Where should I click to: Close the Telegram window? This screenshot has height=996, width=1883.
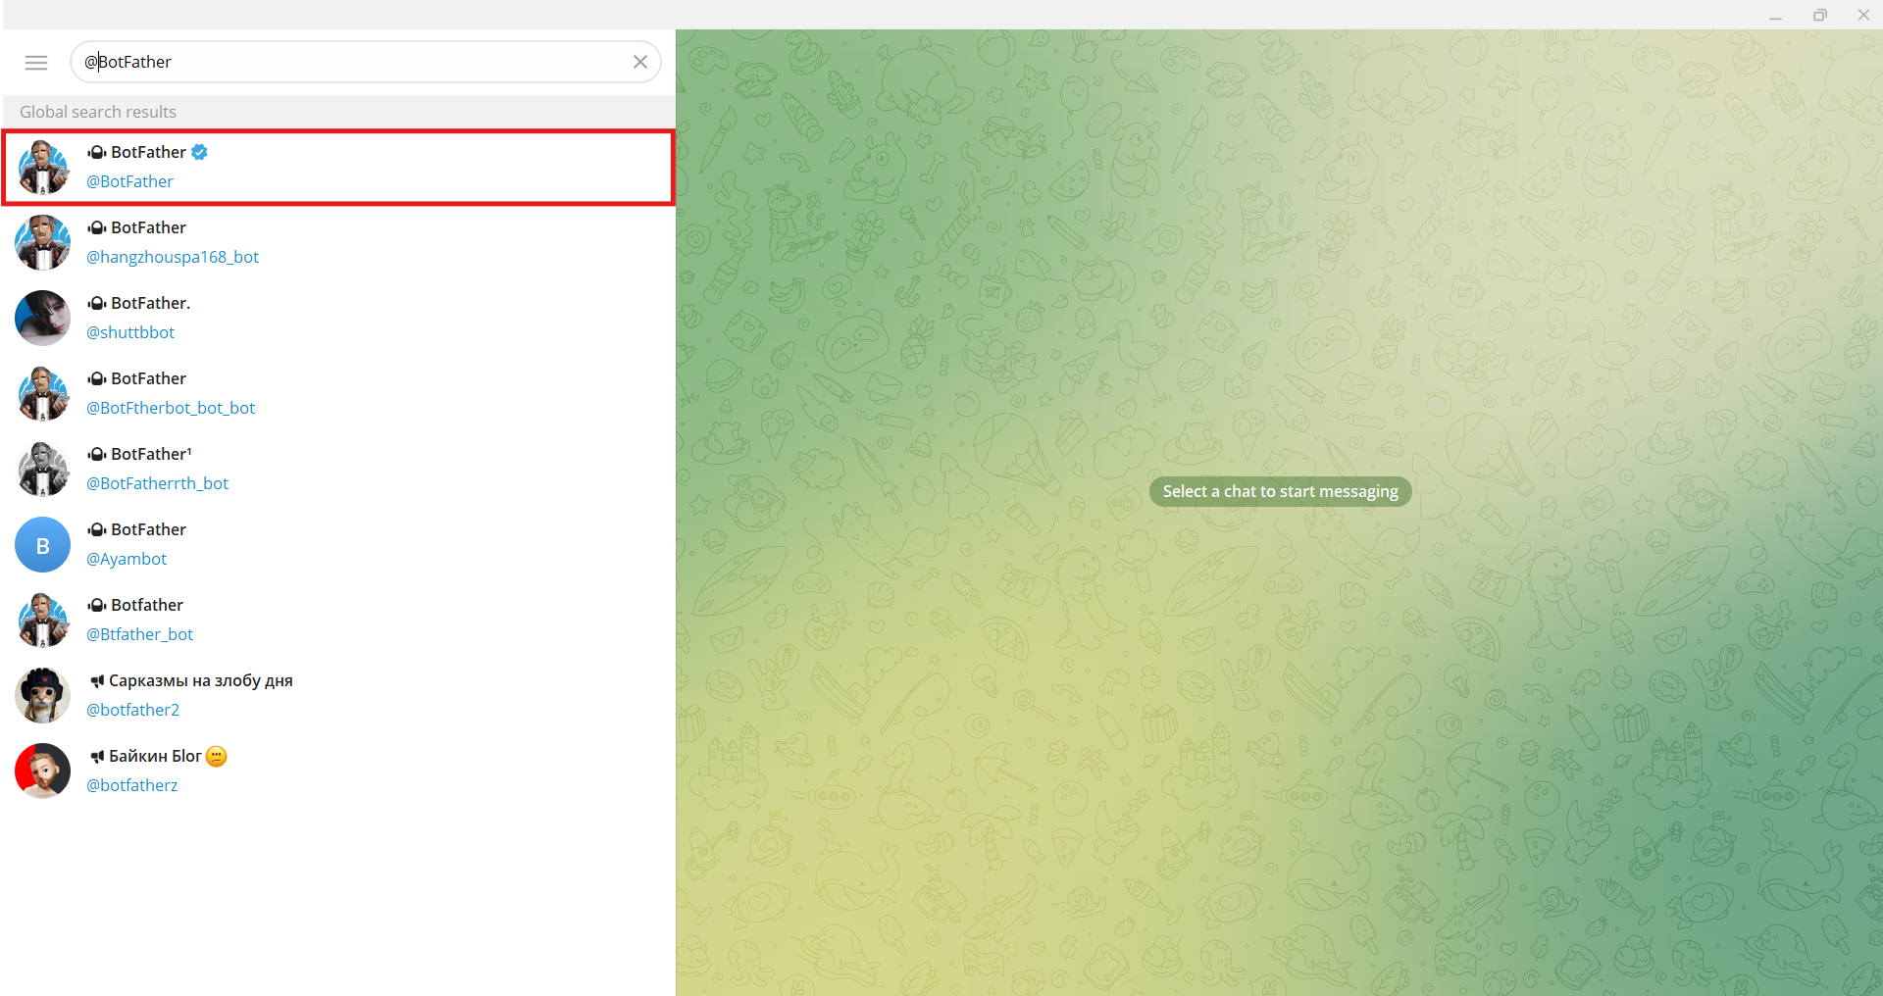pyautogui.click(x=1863, y=15)
